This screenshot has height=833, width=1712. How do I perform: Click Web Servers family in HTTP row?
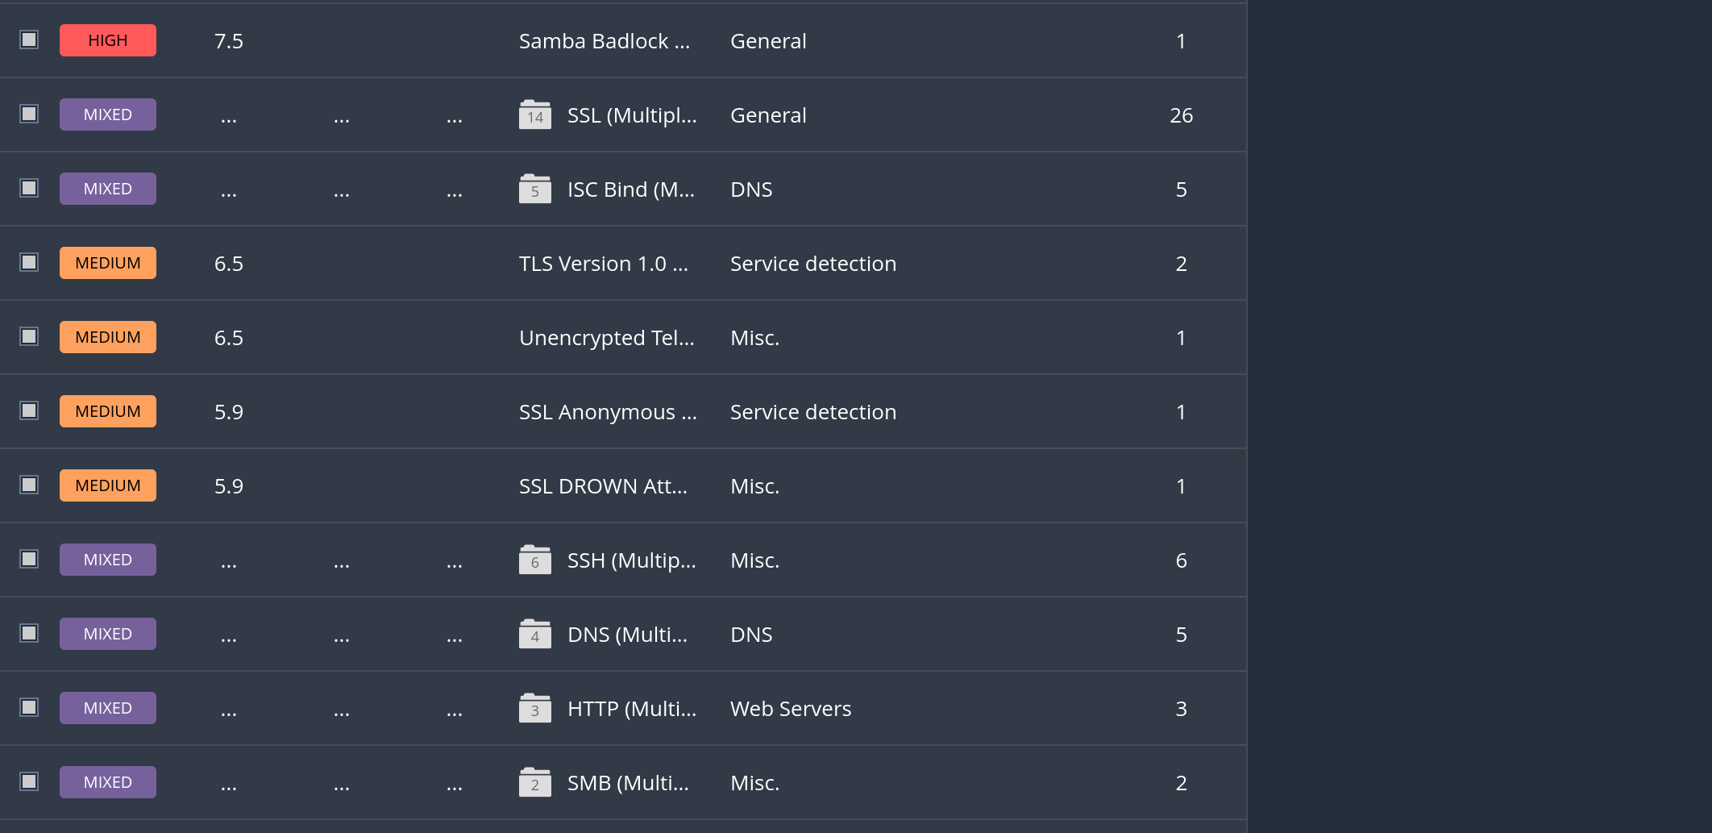click(x=790, y=709)
